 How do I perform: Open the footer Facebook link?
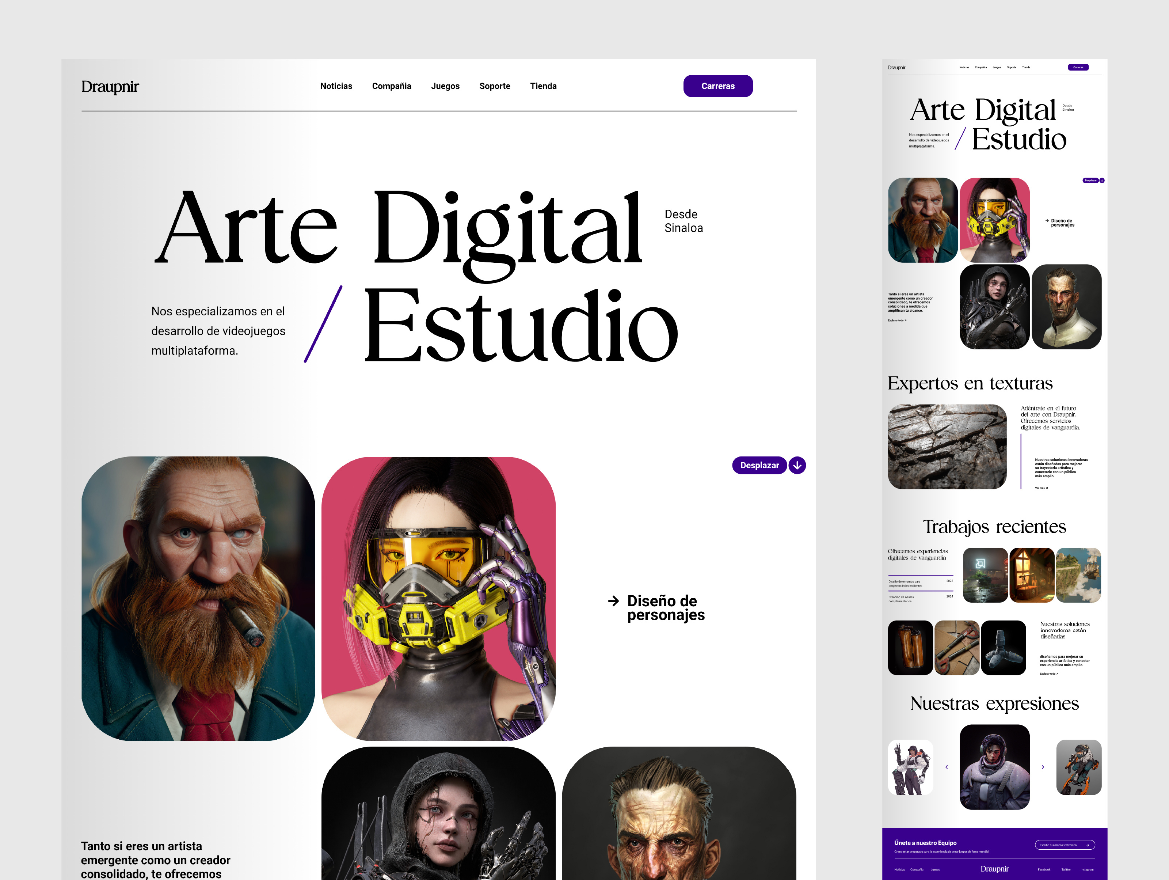tap(1044, 869)
